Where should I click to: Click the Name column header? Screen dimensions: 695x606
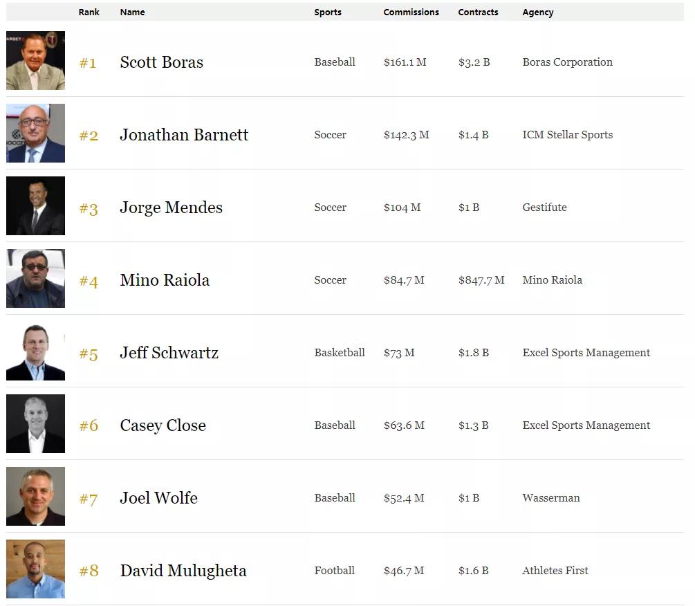point(131,12)
